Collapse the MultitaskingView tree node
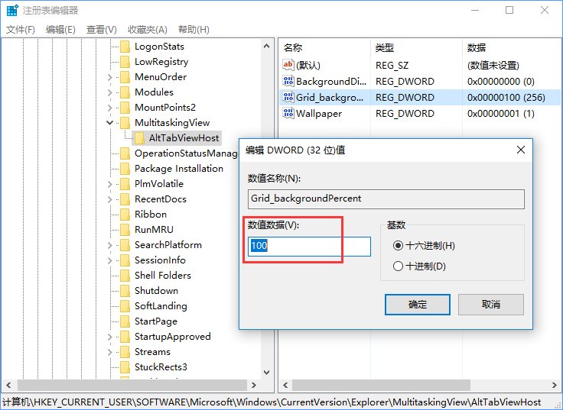 click(110, 123)
